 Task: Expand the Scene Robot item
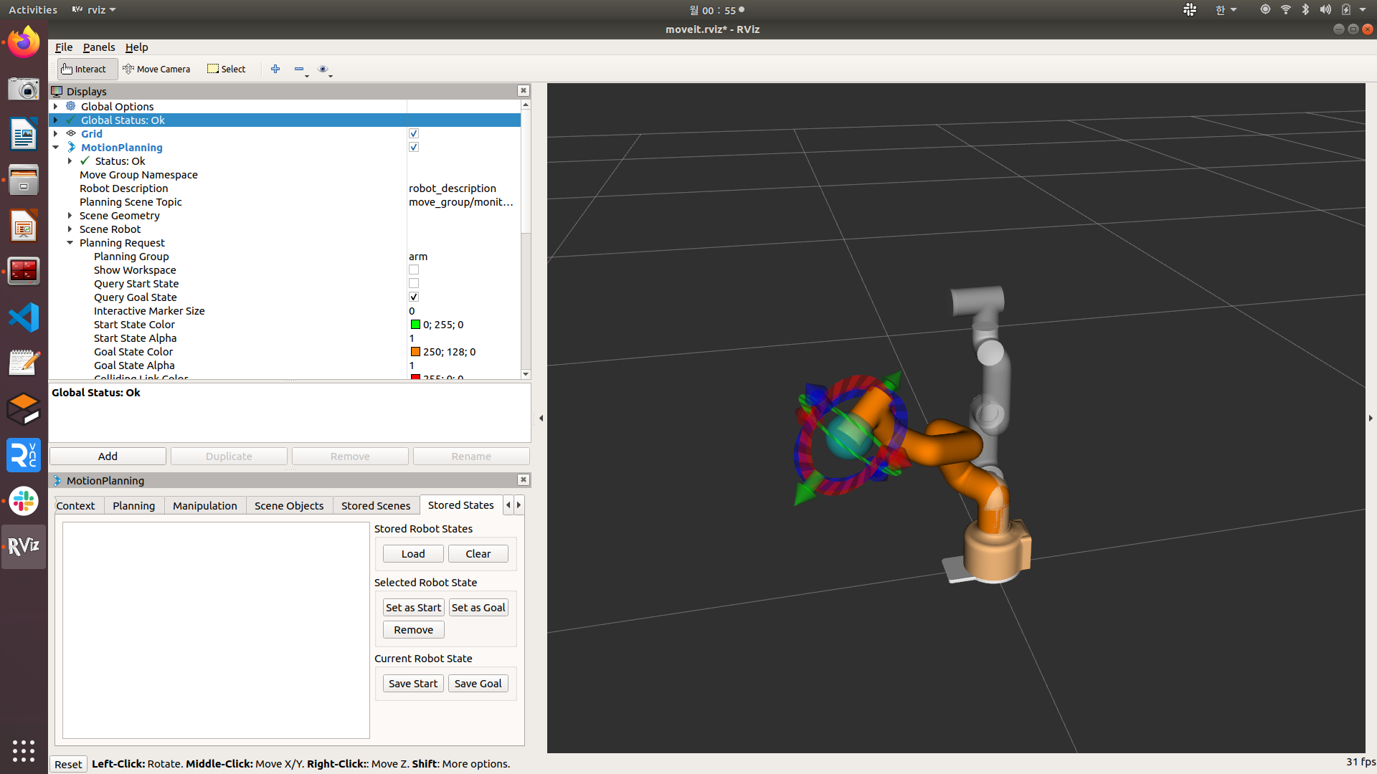click(70, 229)
